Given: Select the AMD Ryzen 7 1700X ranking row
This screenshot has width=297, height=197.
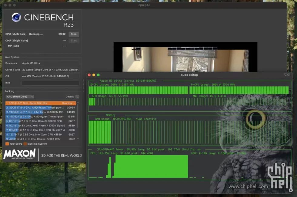Looking at the screenshot, I should click(x=41, y=126).
